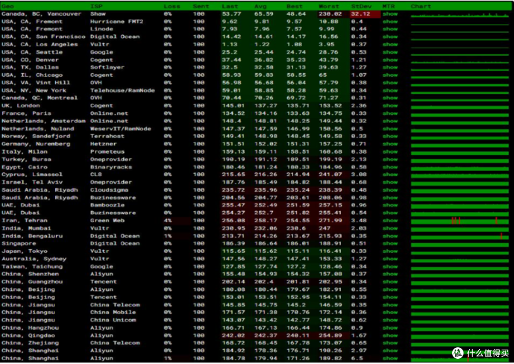Click show for UK, London
Screen dimensions: 514x364
(390, 106)
